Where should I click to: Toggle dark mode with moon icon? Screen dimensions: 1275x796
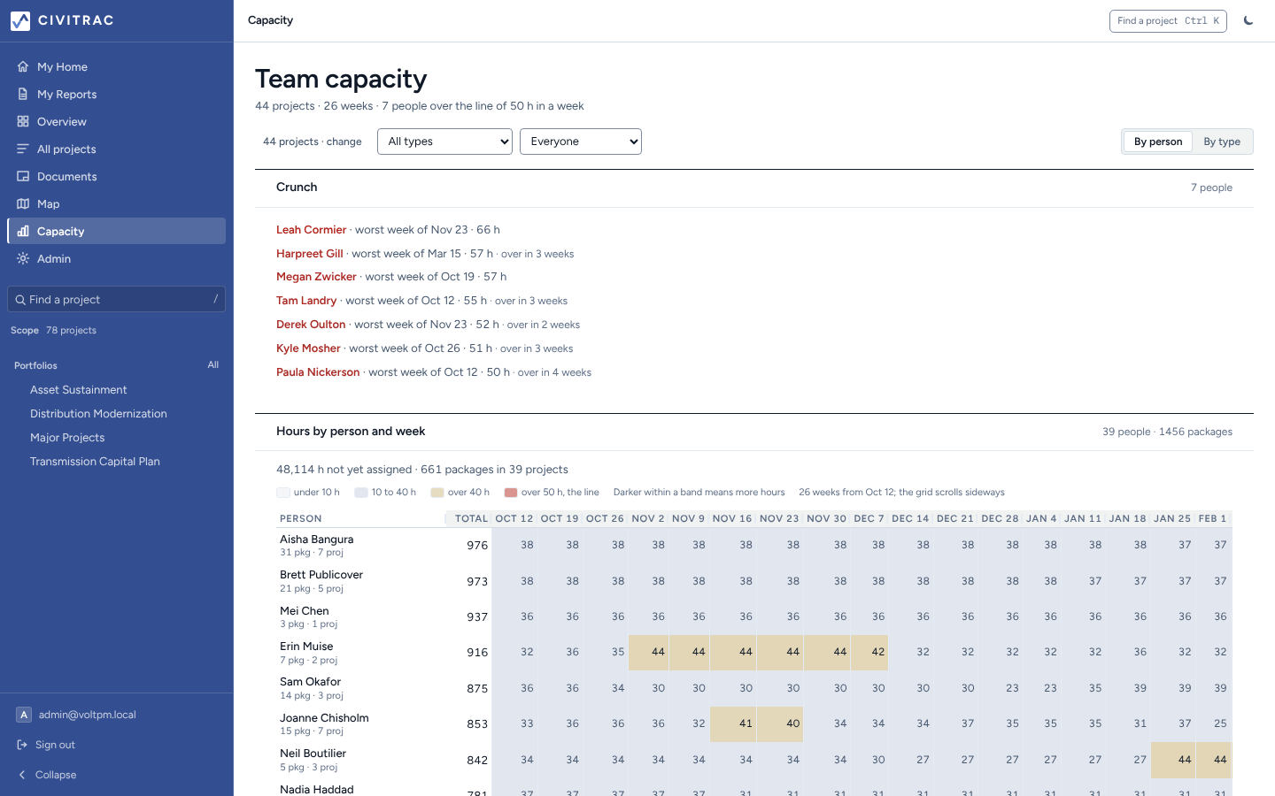click(x=1248, y=20)
